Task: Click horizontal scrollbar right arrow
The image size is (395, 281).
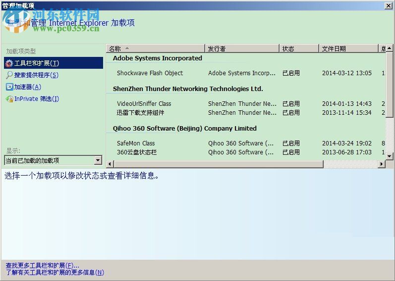Action: tap(382, 164)
